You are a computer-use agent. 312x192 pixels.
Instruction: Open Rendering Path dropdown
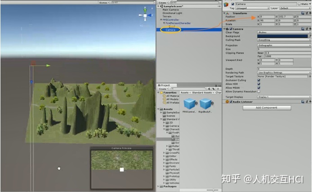pos(284,73)
